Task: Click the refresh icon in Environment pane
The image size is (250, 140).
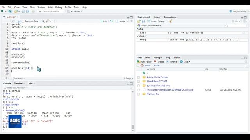Action: coord(244,21)
